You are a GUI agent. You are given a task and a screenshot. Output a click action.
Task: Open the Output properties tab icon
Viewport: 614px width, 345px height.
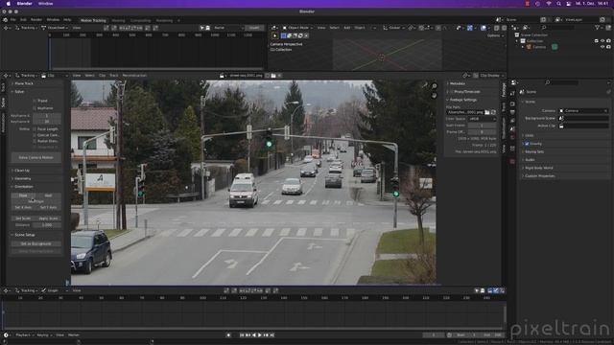pyautogui.click(x=512, y=113)
